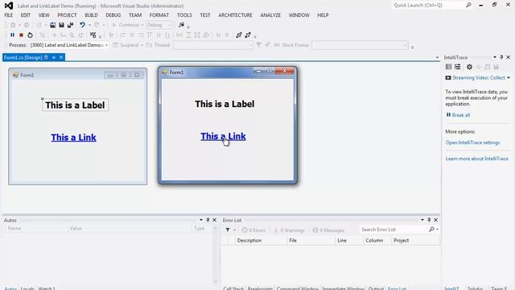
Task: Stop debugging with the red square icon
Action: (x=21, y=35)
